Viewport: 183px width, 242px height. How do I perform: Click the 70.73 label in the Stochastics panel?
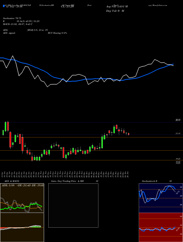pos(177,192)
